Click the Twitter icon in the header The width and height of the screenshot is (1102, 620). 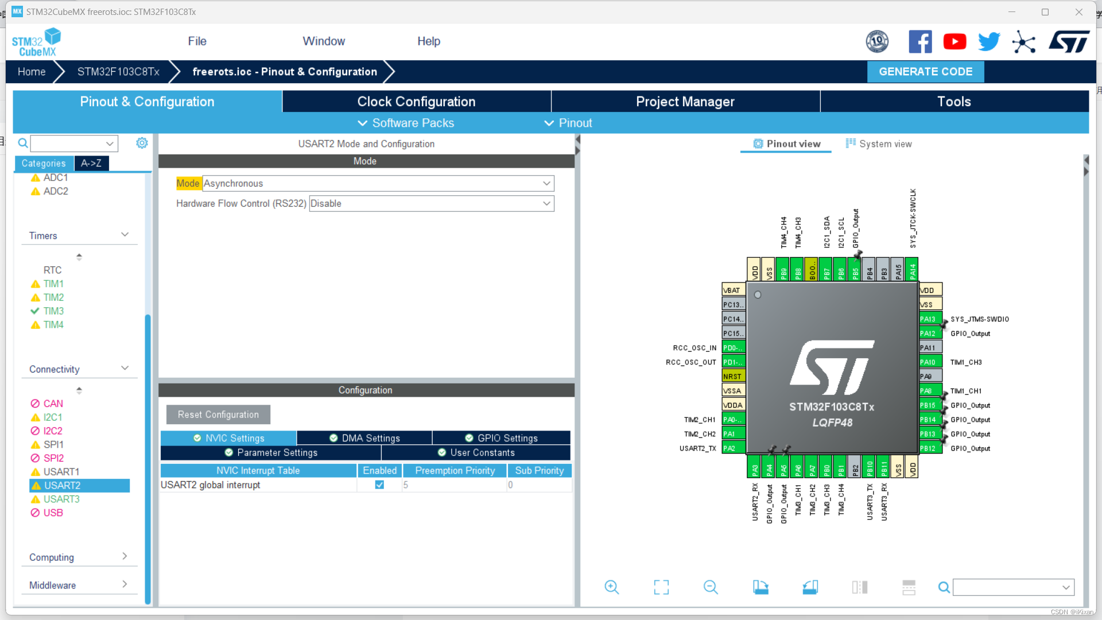[989, 41]
